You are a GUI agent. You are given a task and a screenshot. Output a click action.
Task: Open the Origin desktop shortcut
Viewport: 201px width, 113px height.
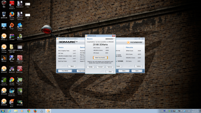(x=12, y=26)
